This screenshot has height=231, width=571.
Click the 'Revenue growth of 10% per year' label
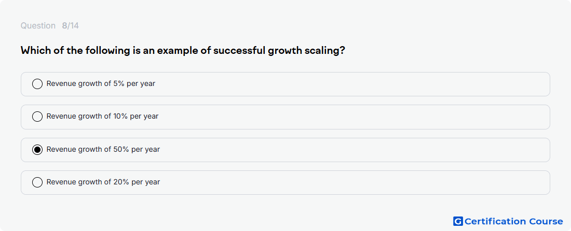(x=102, y=117)
